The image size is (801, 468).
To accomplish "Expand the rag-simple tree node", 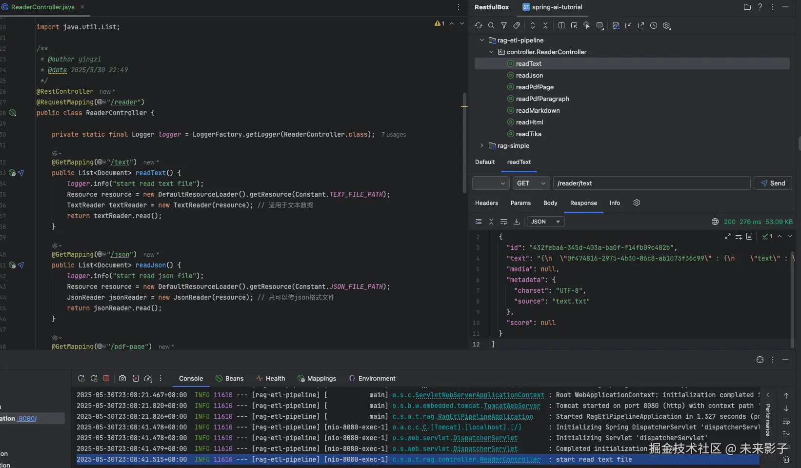I will [x=482, y=145].
